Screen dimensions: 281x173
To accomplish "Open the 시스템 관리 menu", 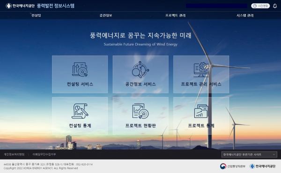I will click(245, 15).
